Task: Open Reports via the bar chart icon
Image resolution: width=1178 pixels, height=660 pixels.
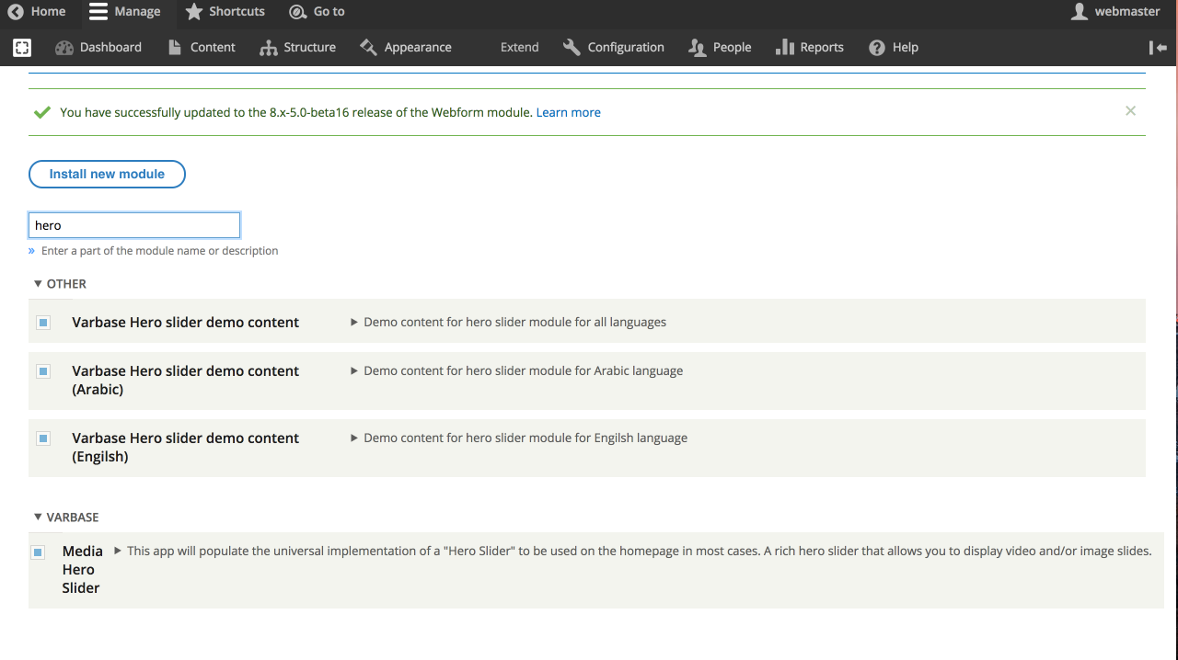Action: (x=785, y=48)
